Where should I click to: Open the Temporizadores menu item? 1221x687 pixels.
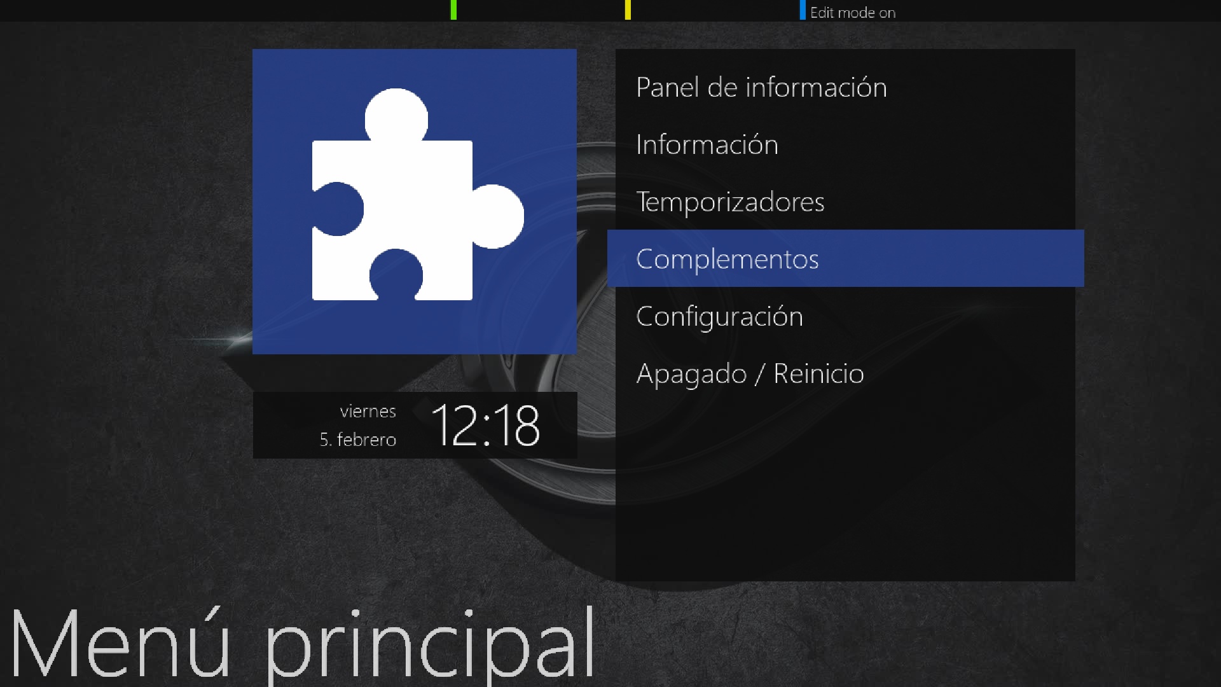pos(730,202)
